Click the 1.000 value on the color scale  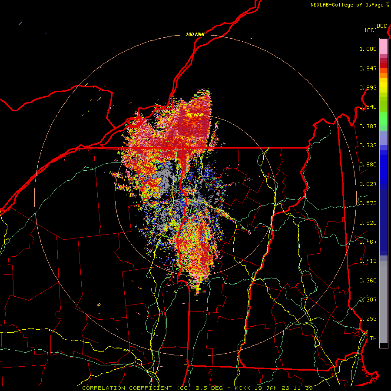[x=368, y=49]
